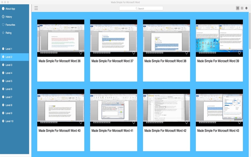Favourite Word 38 video with heart icon
251x157 pixels.
tap(187, 53)
